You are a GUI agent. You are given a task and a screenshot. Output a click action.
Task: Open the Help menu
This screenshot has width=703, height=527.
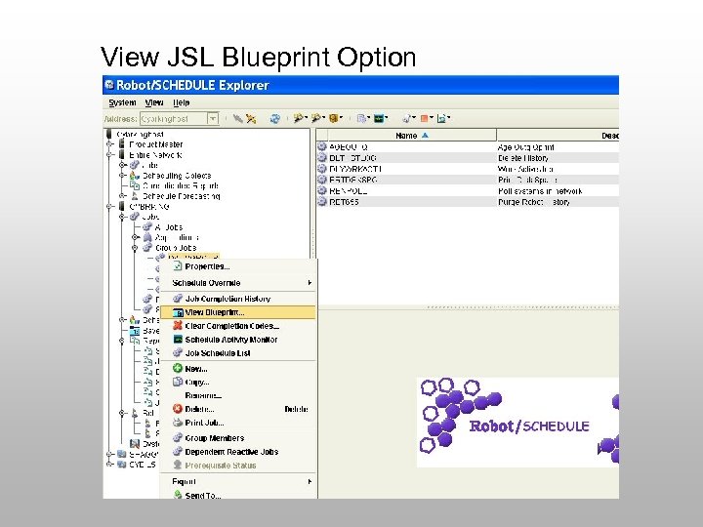tap(182, 102)
